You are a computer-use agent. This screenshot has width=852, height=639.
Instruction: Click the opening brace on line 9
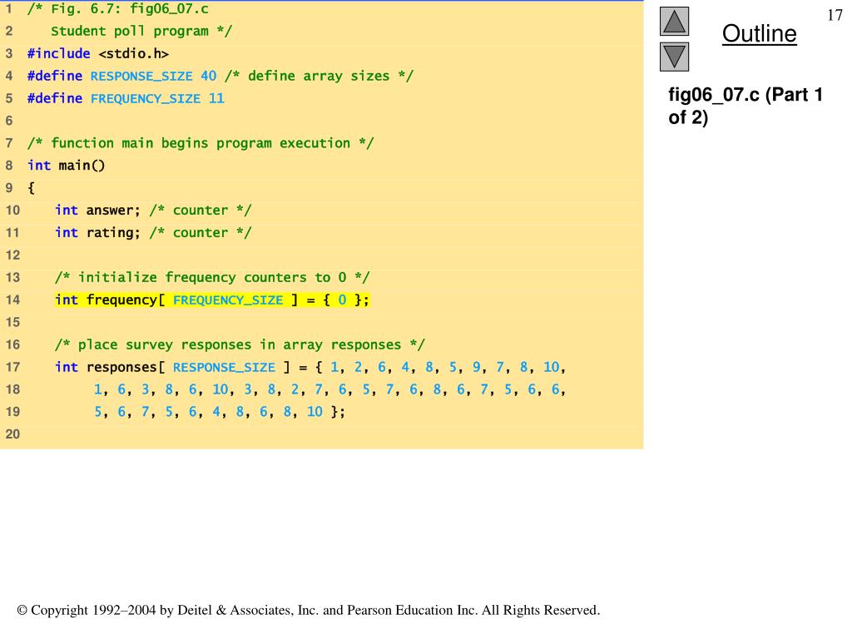tap(31, 188)
